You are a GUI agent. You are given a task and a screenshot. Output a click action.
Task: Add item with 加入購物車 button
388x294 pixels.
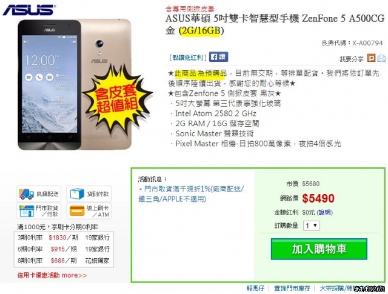click(x=319, y=249)
